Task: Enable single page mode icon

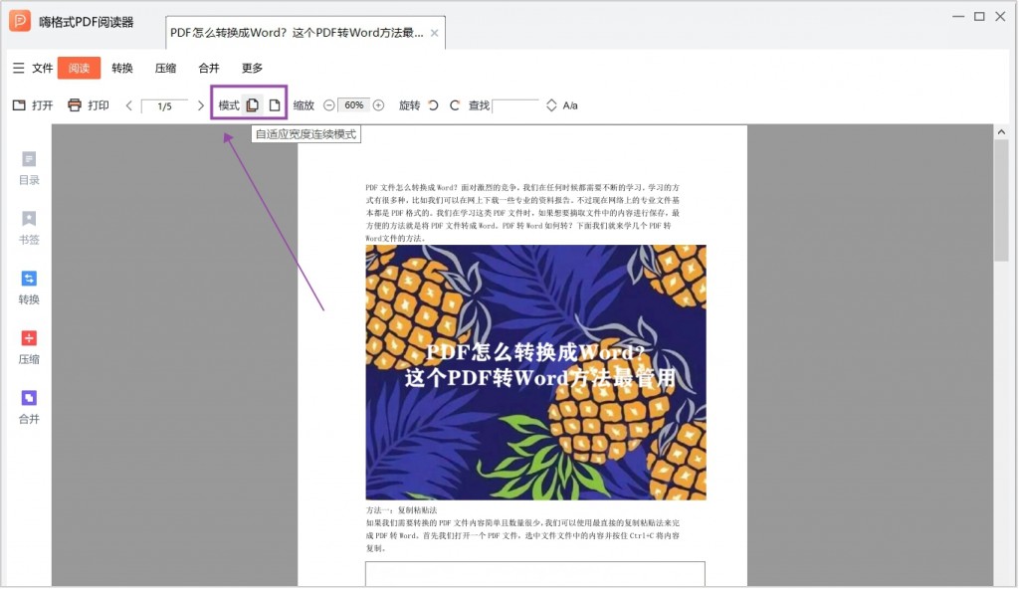Action: tap(275, 105)
